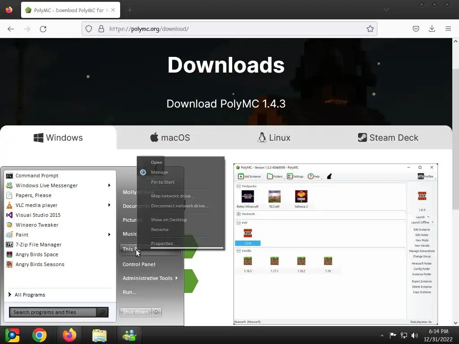This screenshot has height=344, width=459.
Task: Click the Save to Pocket icon
Action: click(416, 29)
